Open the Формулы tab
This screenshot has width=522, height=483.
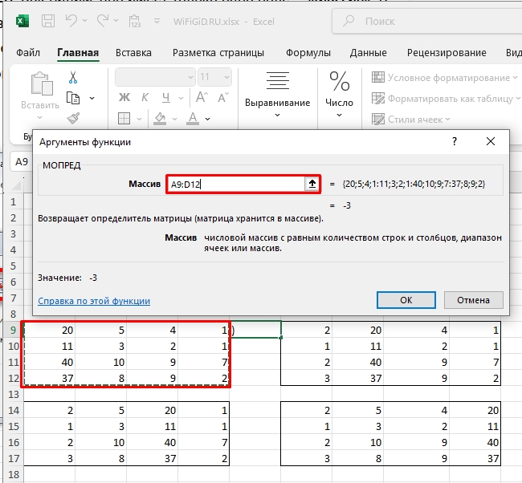click(308, 53)
